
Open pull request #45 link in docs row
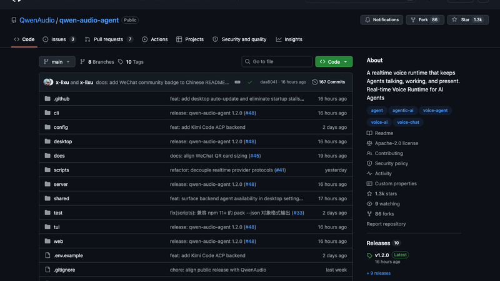(255, 156)
